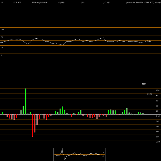
Task: Click the MR axis label 80
Action: 157,96
